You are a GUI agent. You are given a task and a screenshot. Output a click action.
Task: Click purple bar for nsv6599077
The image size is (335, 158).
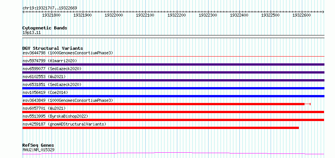coord(173,72)
